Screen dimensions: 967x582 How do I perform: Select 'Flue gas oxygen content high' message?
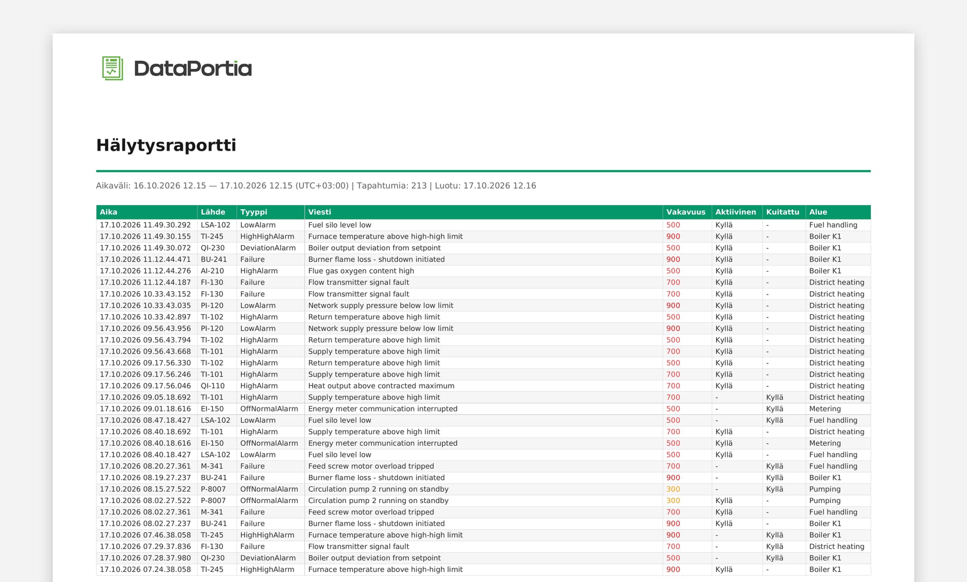tap(361, 271)
